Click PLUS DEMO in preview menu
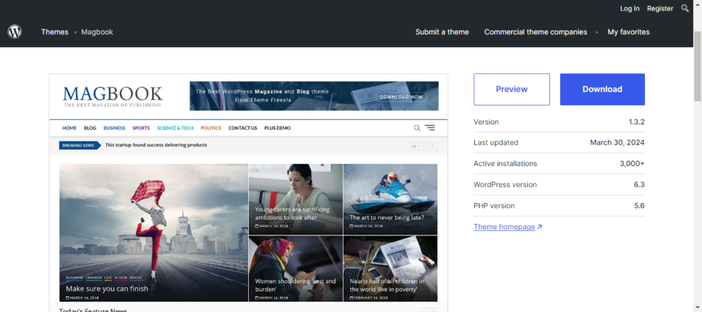The image size is (702, 312). (x=277, y=128)
